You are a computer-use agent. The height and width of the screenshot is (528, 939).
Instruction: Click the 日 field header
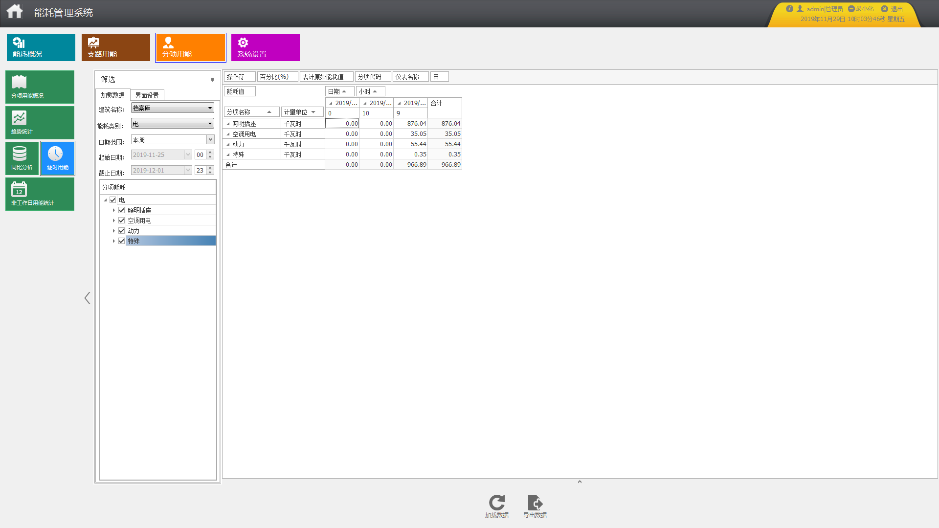click(x=440, y=77)
